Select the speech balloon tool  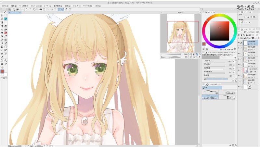click(x=6, y=54)
